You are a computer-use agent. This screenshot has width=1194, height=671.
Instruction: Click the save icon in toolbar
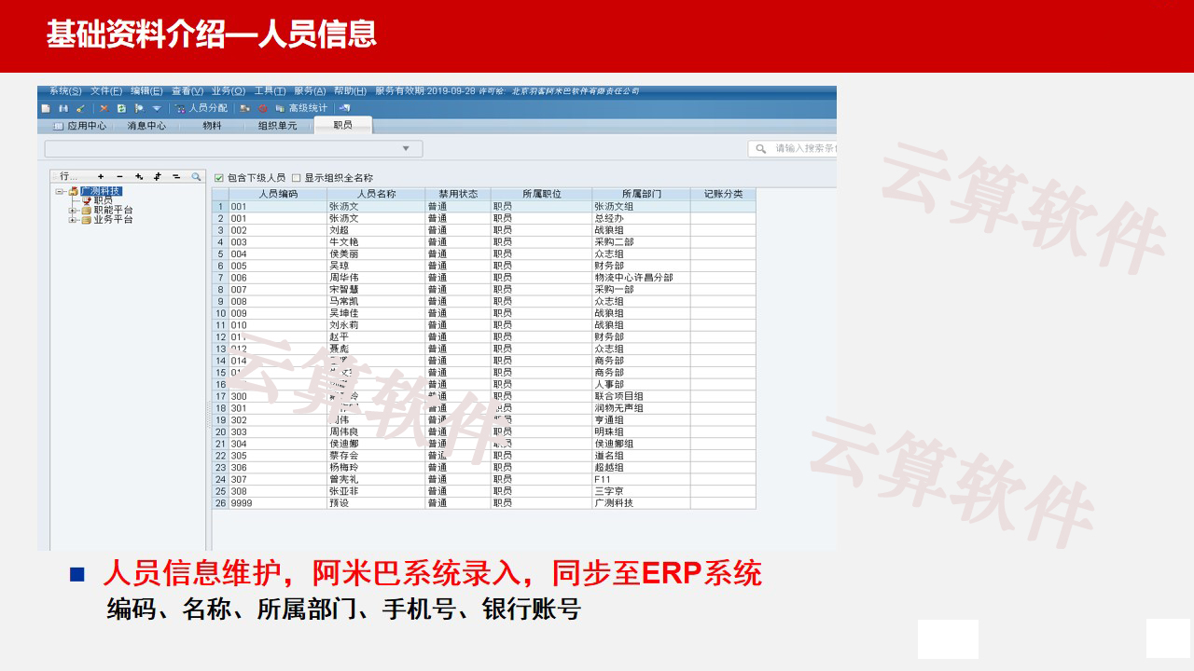[62, 108]
